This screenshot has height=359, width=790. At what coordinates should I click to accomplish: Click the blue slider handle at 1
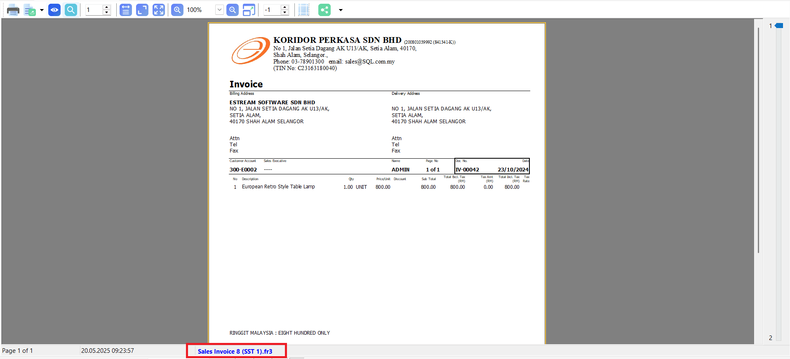click(x=779, y=26)
